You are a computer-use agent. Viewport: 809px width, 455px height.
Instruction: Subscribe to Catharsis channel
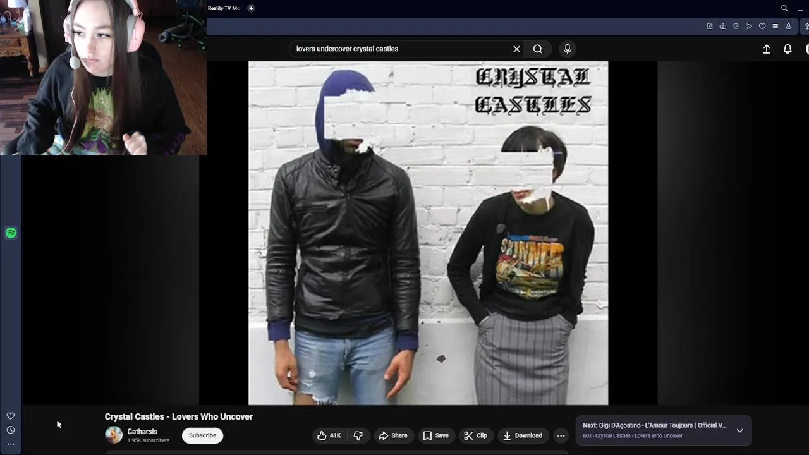click(x=202, y=435)
